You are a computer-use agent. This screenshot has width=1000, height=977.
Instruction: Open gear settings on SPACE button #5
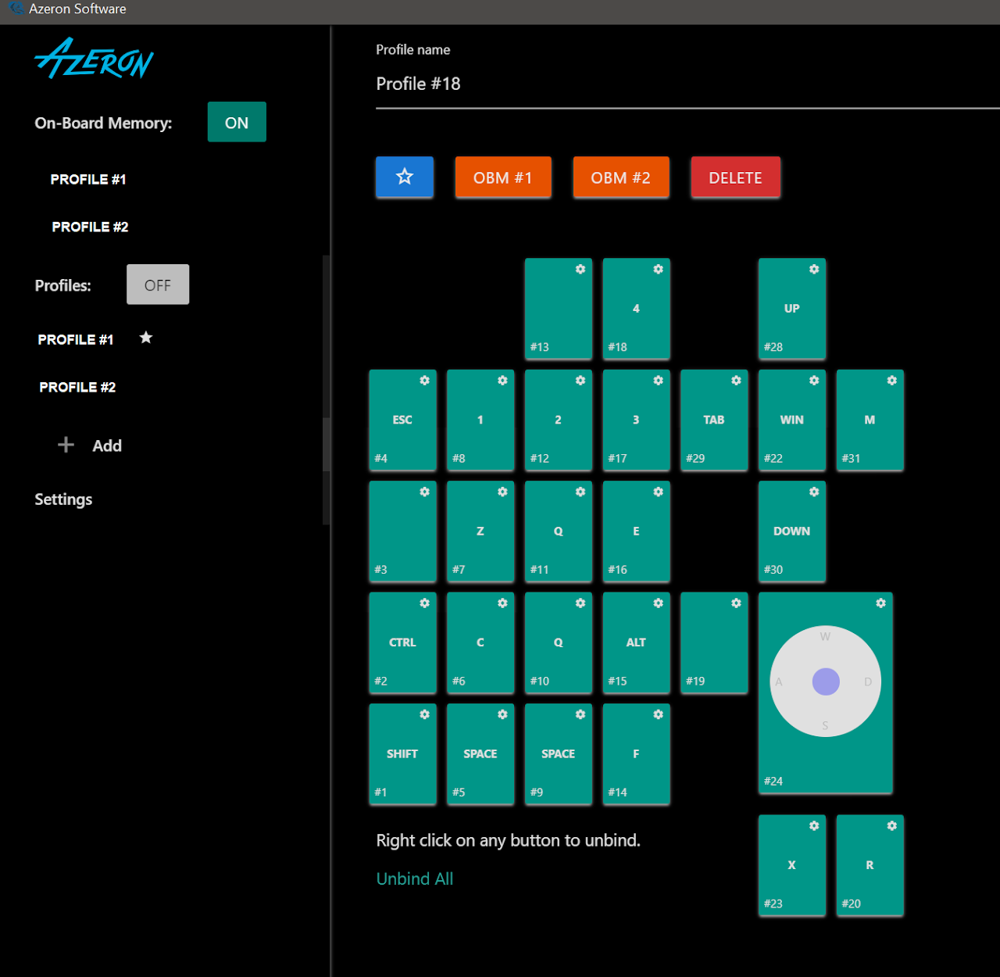502,714
